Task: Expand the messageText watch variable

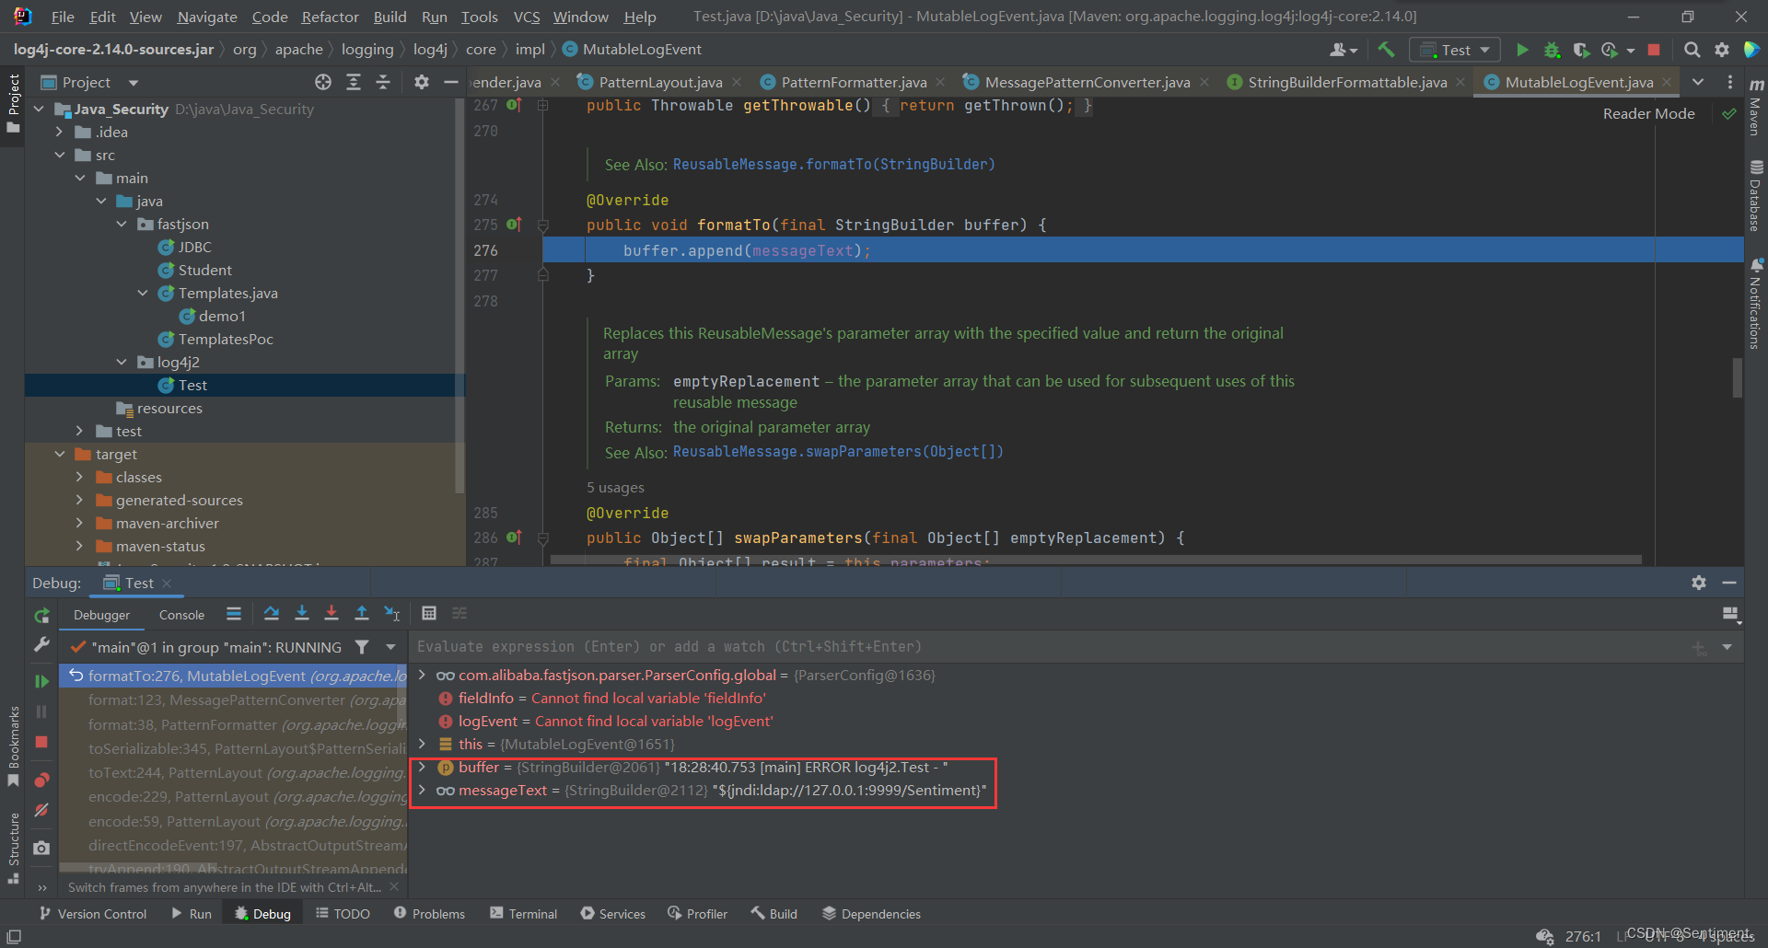Action: point(422,790)
